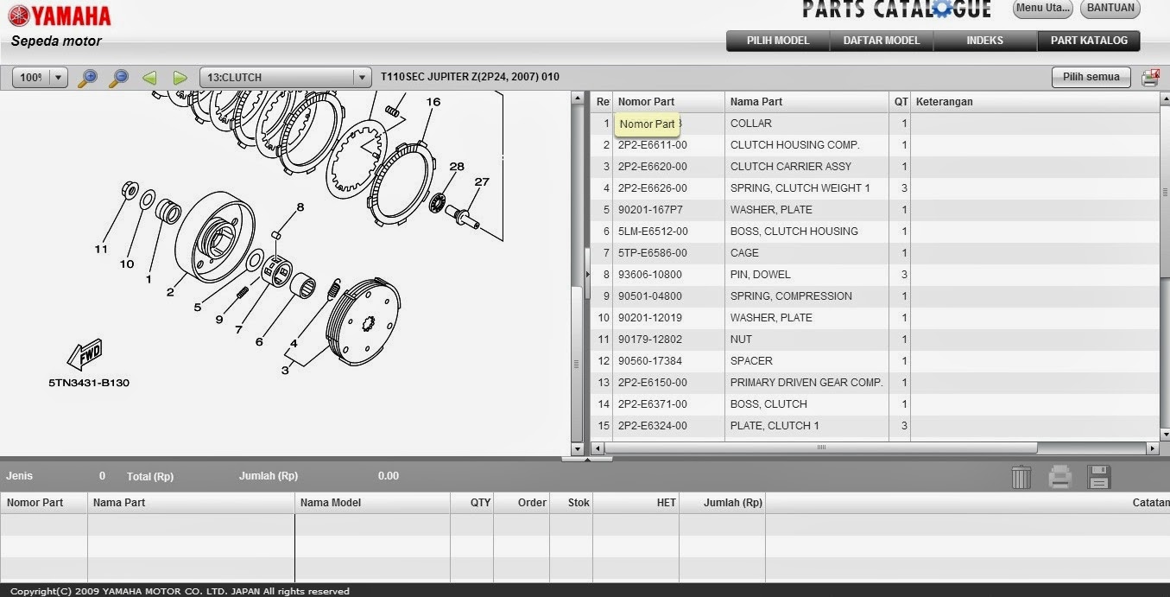The image size is (1170, 597).
Task: Switch to DAFTAR MODEL tab
Action: [x=882, y=41]
